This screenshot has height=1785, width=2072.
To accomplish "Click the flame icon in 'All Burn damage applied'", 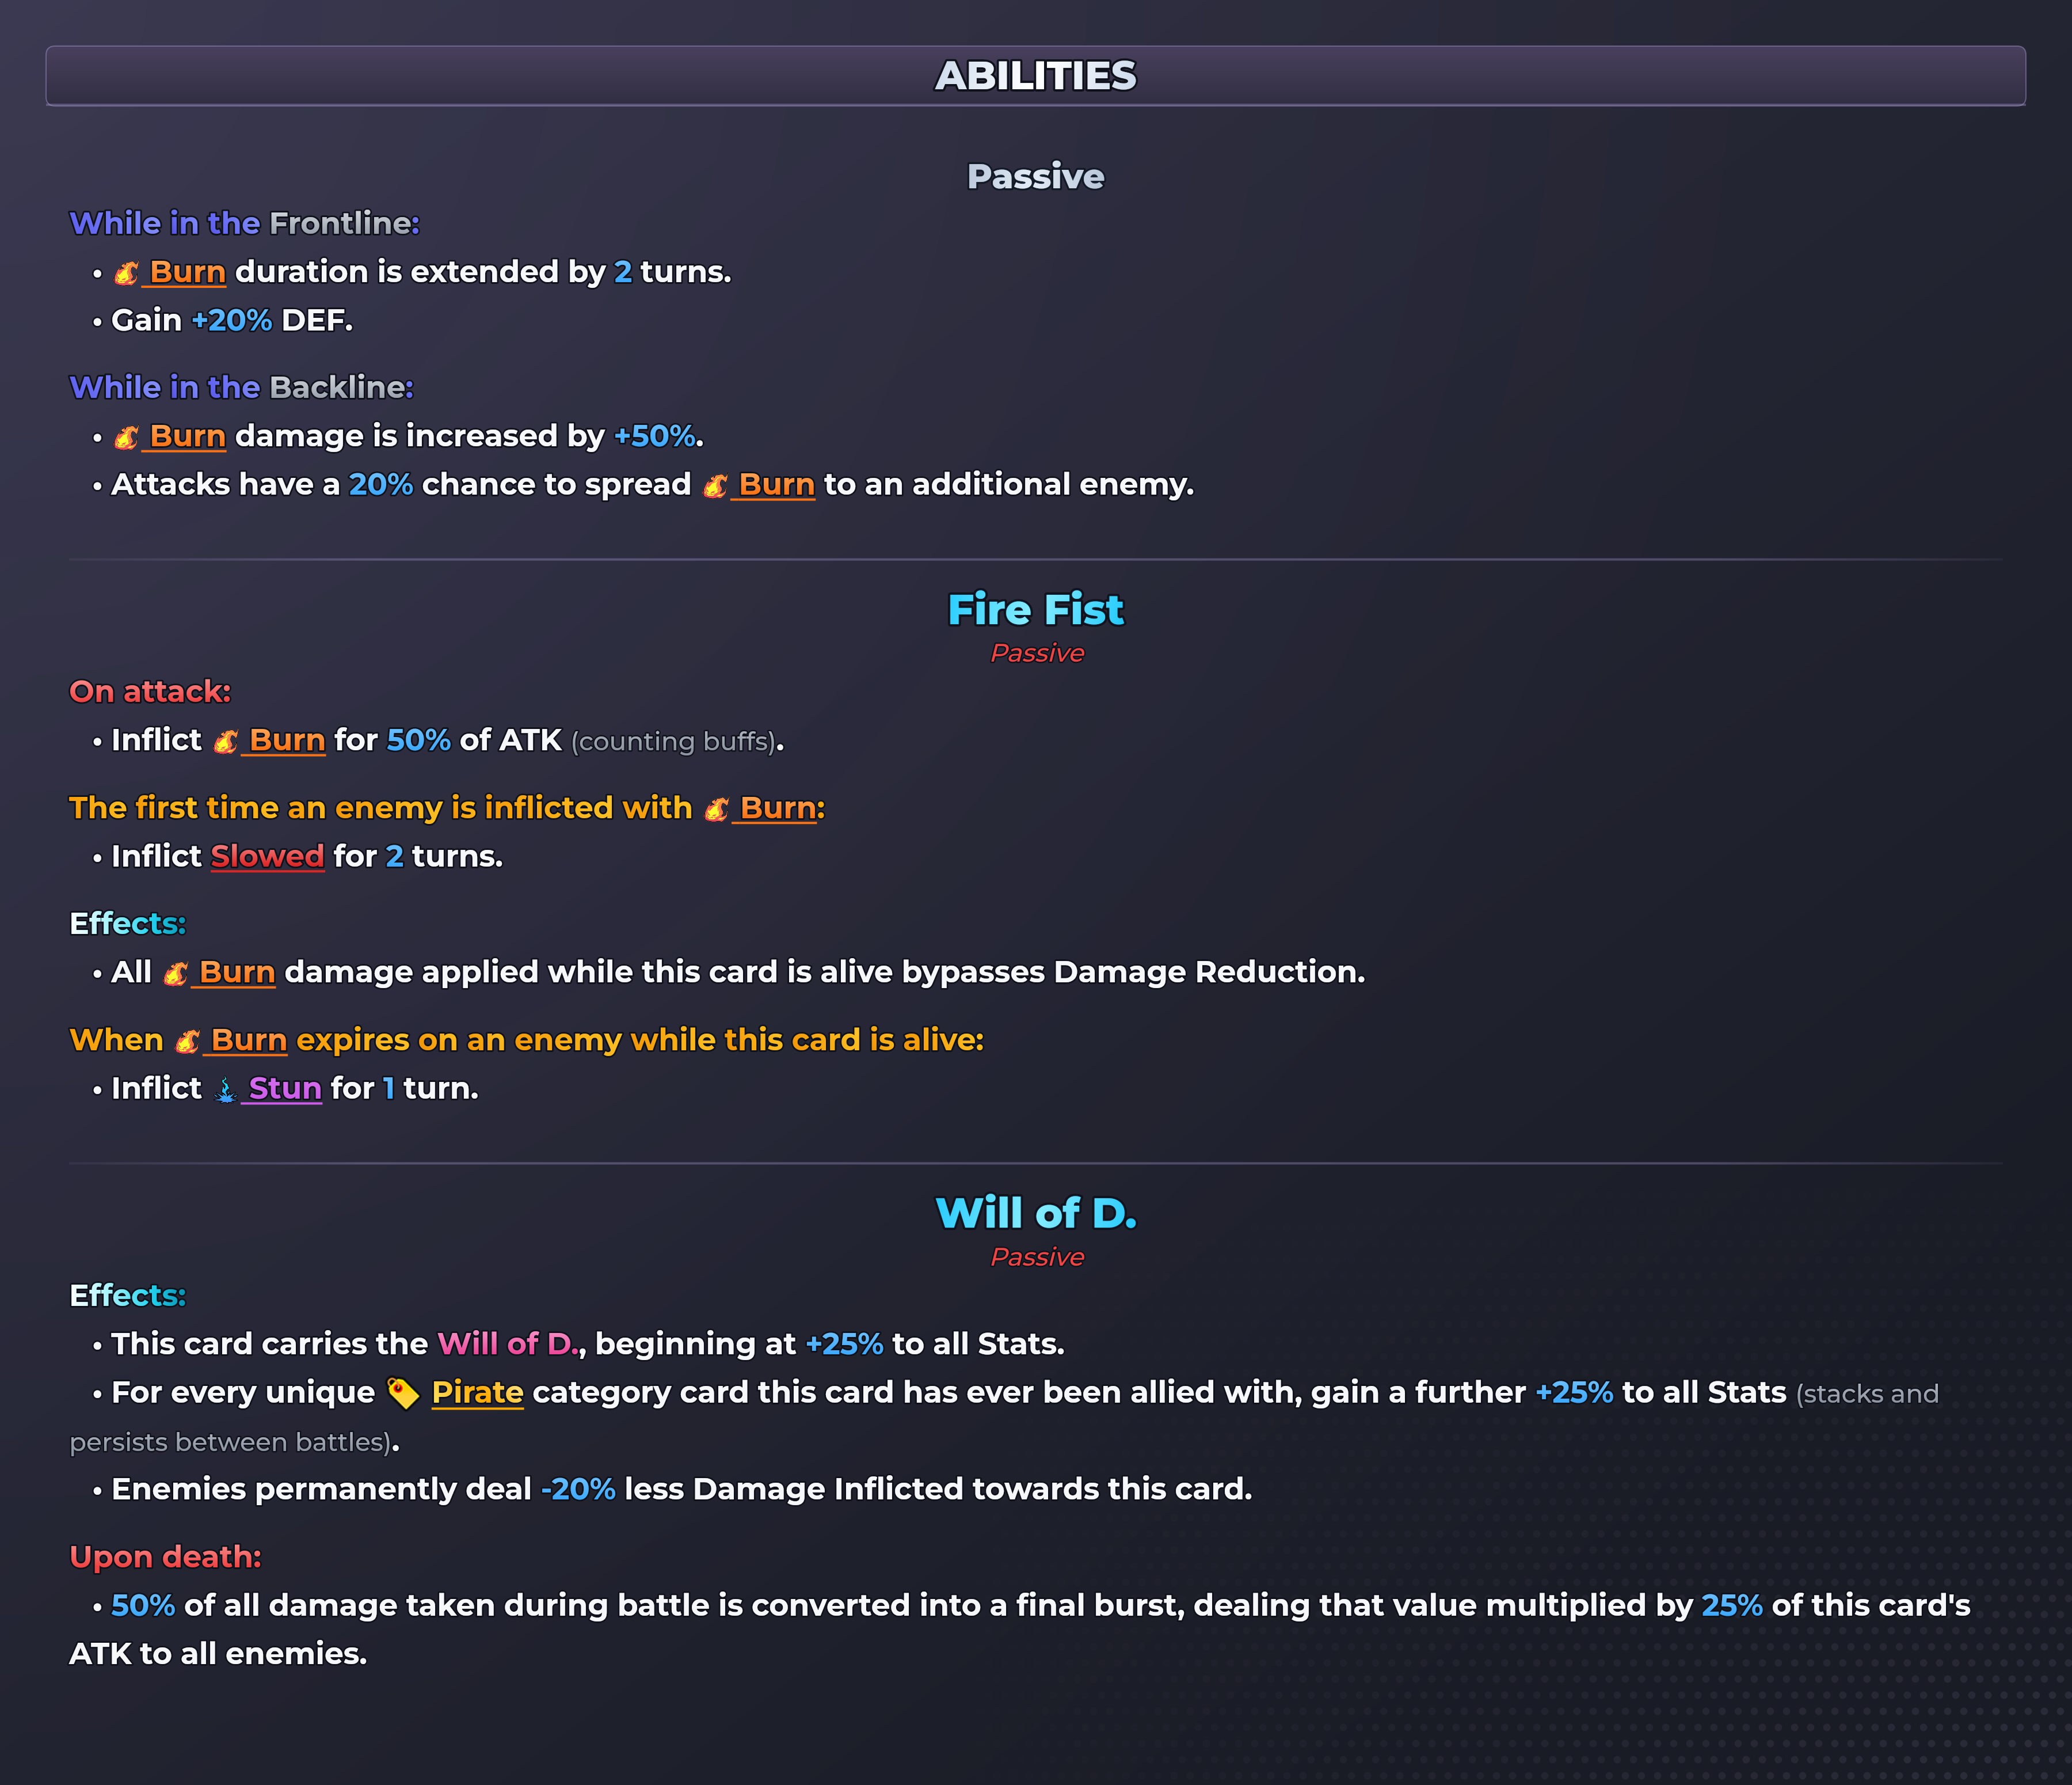I will pos(175,973).
